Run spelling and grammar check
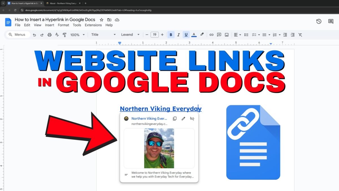Image resolution: width=339 pixels, height=191 pixels. click(57, 35)
